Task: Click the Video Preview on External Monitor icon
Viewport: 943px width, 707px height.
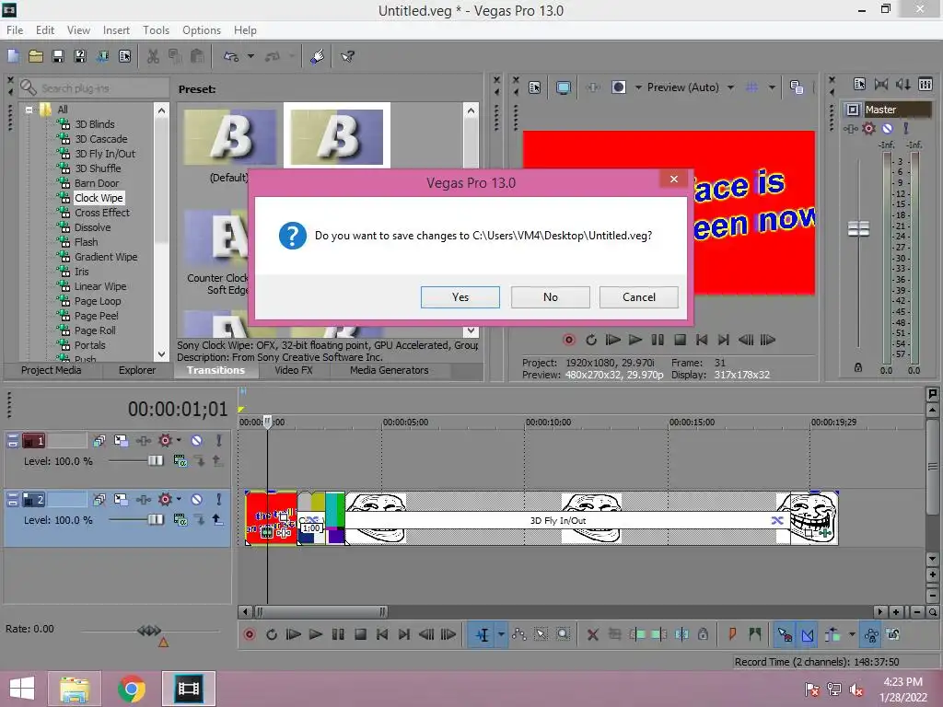Action: click(564, 87)
